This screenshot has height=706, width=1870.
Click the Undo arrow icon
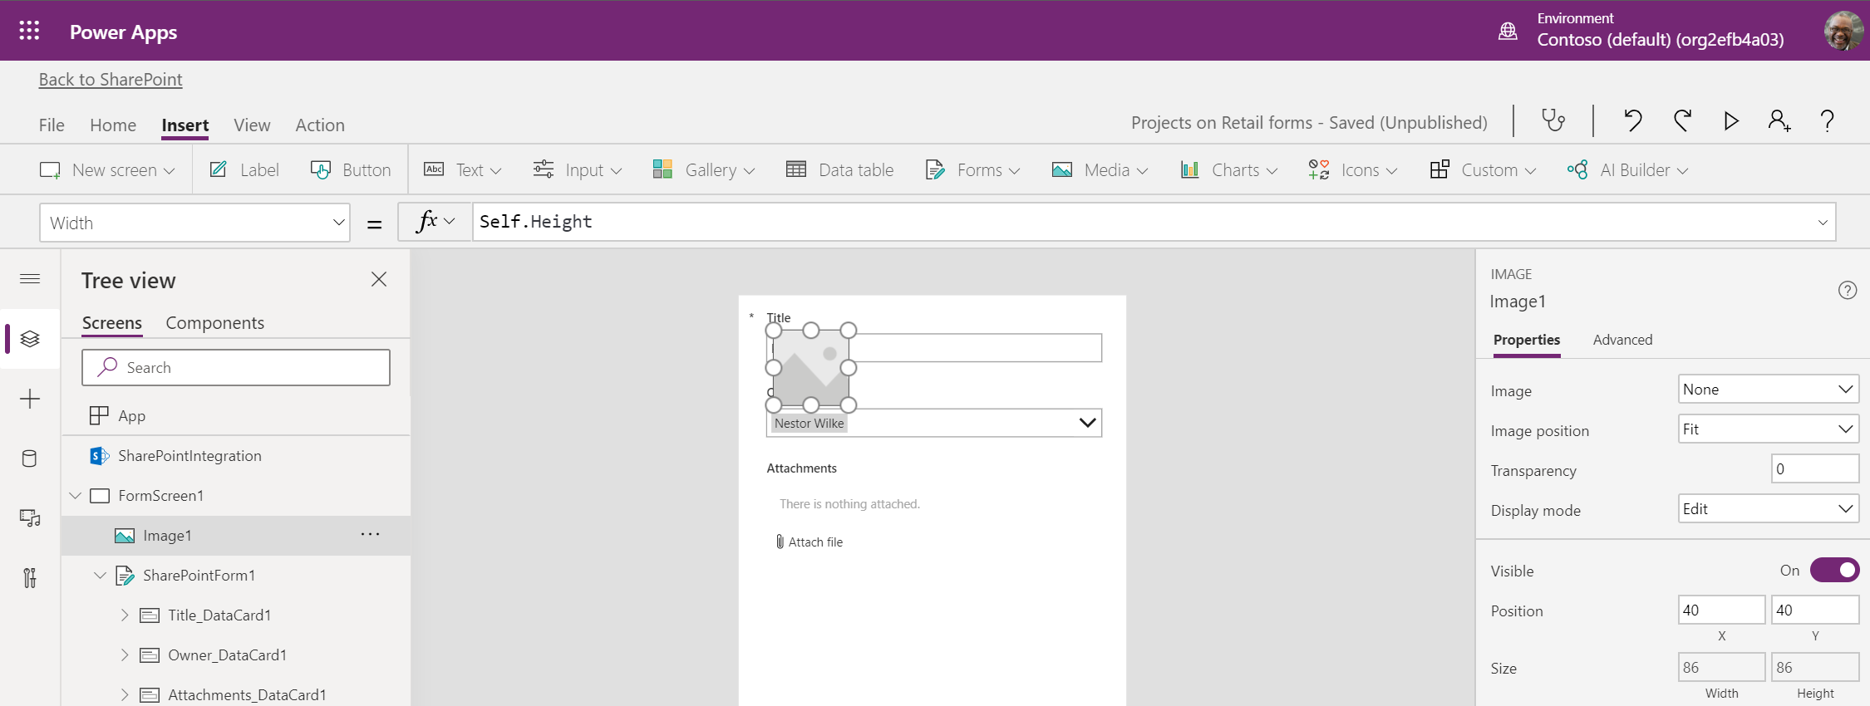tap(1632, 121)
